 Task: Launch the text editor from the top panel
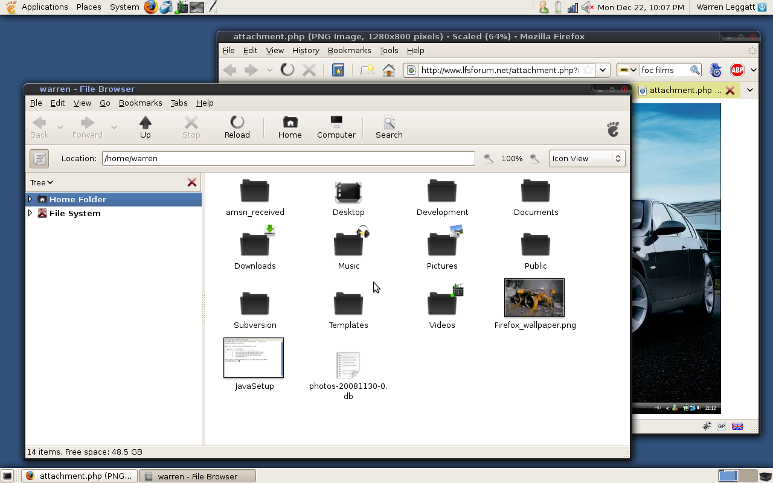211,7
